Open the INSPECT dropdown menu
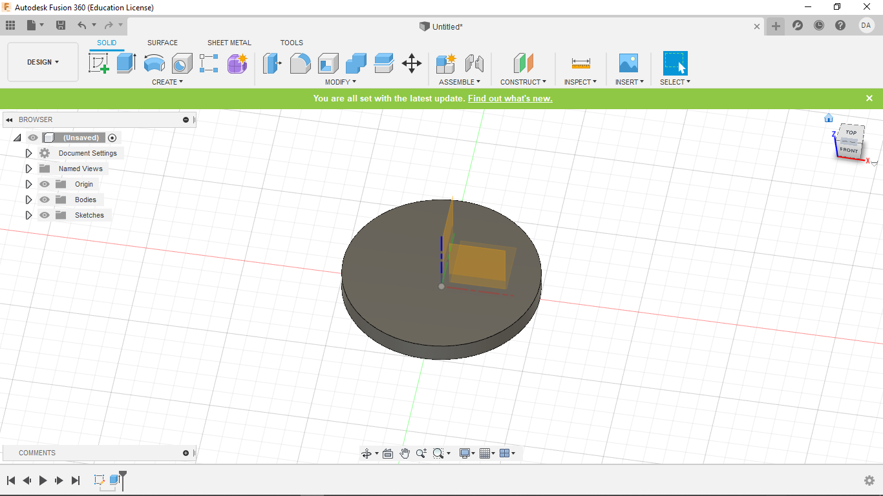883x496 pixels. click(x=580, y=82)
